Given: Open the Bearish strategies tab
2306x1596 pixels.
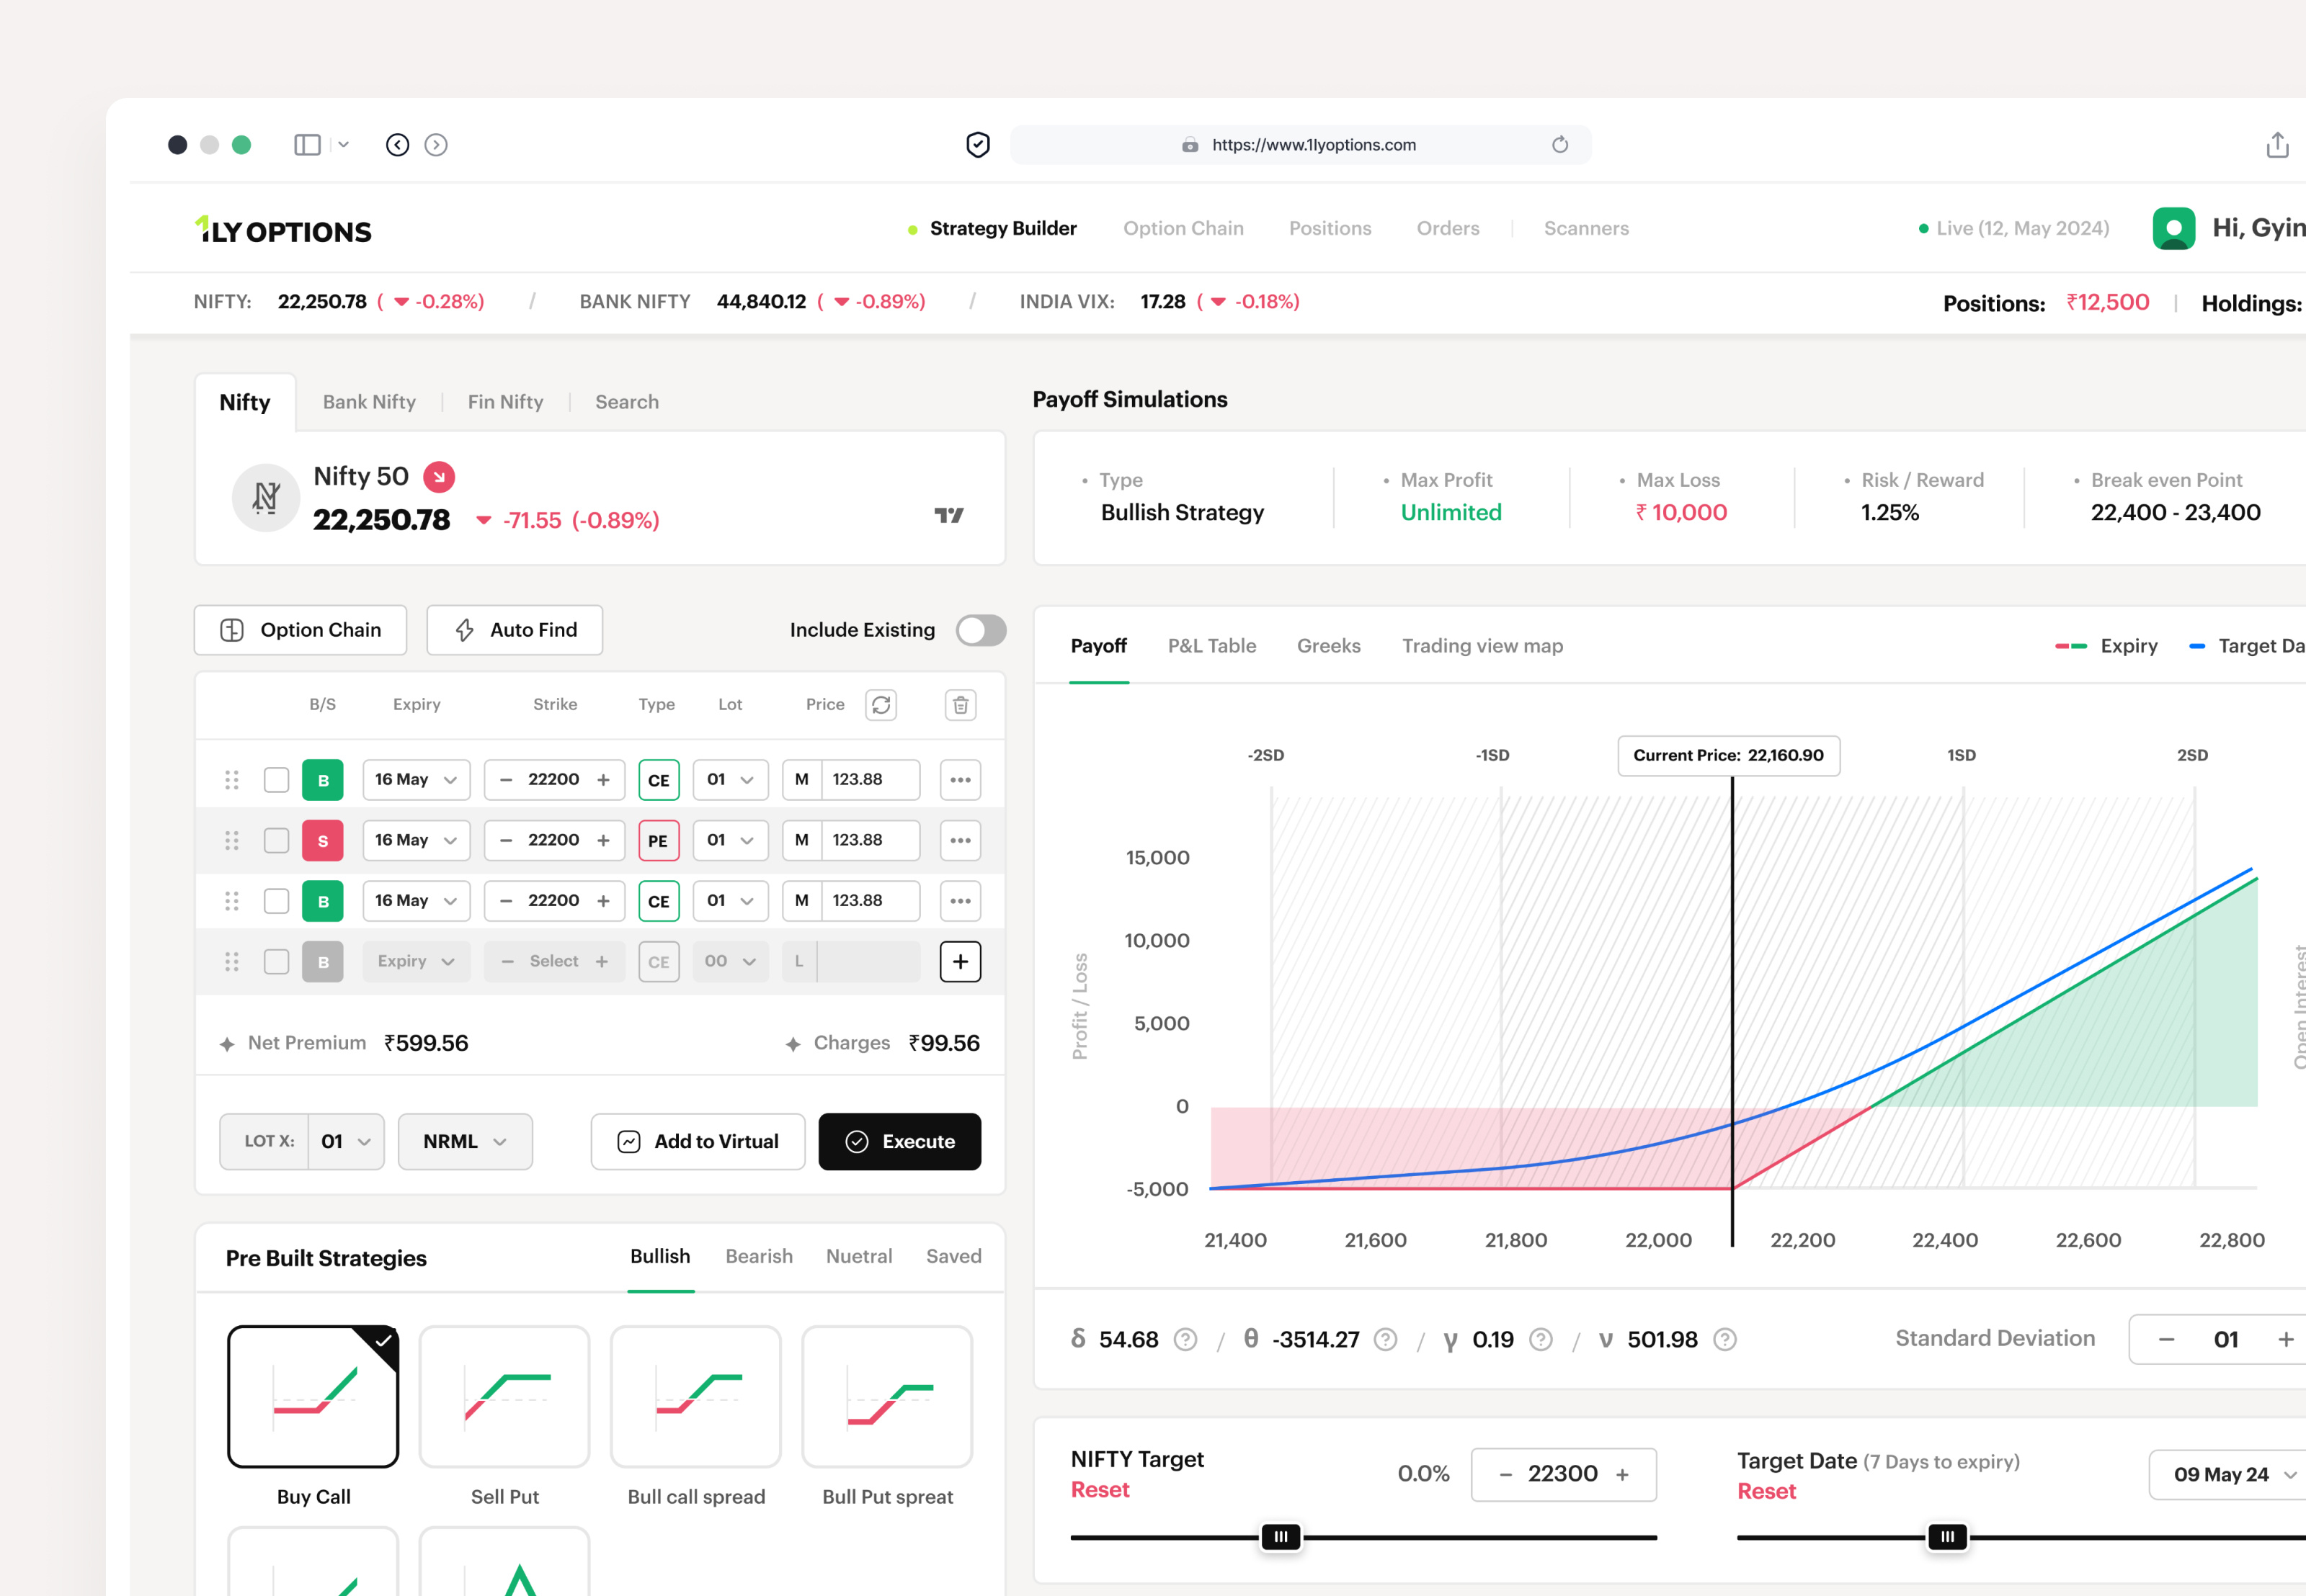Looking at the screenshot, I should pos(758,1256).
